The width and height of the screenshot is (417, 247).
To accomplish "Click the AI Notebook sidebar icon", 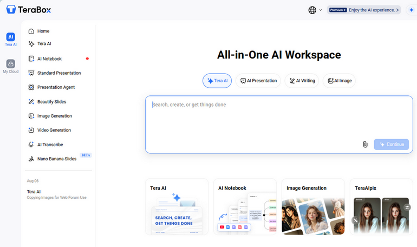I will tap(31, 58).
